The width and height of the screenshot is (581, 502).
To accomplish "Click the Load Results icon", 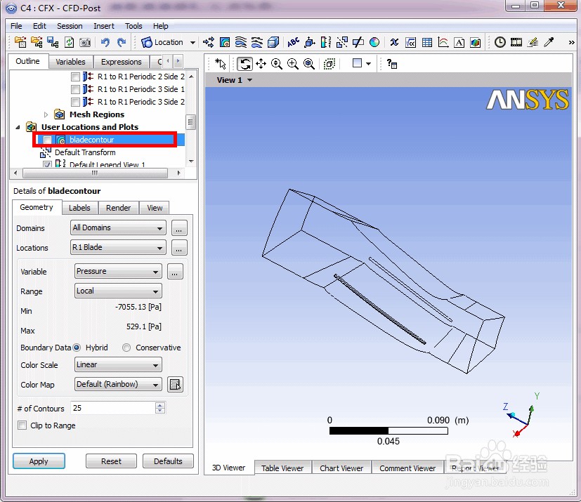I will pos(20,42).
